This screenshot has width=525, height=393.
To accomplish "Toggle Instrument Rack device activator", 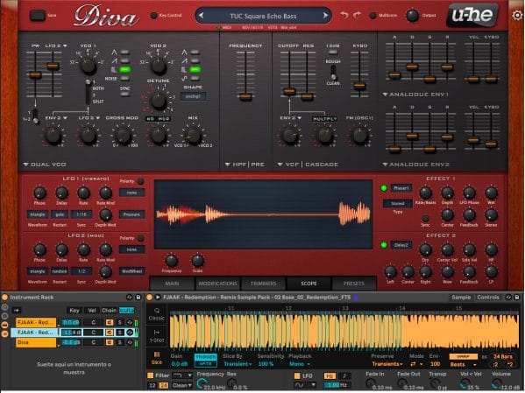I will pyautogui.click(x=5, y=297).
